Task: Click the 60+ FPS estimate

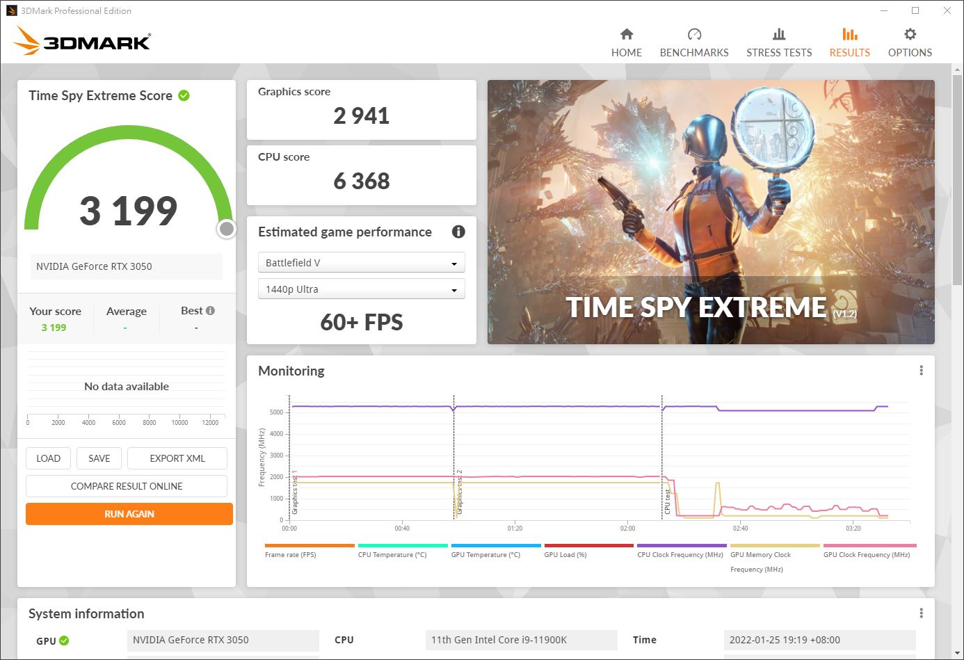Action: pyautogui.click(x=361, y=323)
